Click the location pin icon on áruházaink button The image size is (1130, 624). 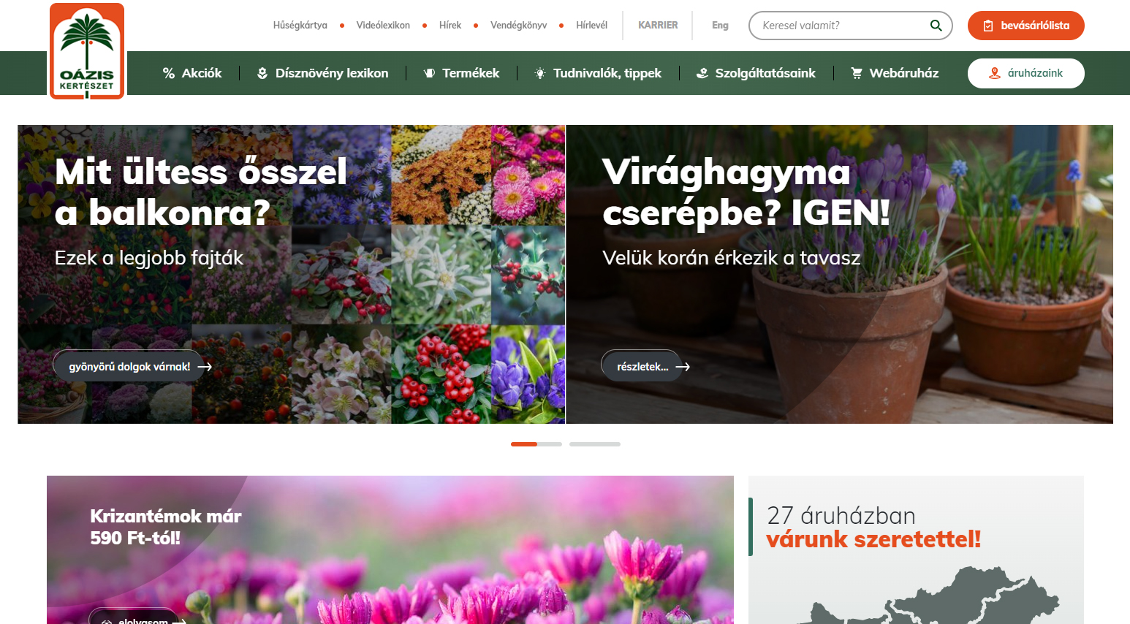pos(994,73)
